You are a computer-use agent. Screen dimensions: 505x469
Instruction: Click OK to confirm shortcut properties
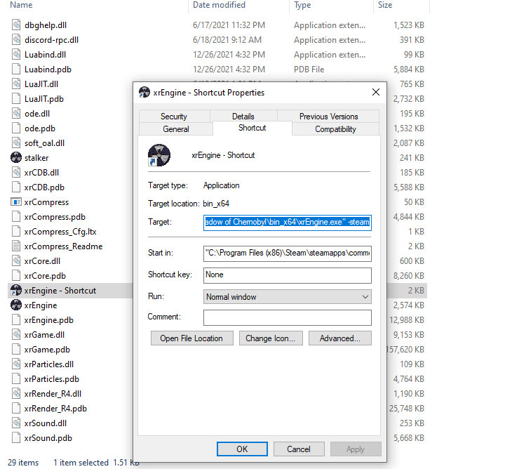(x=241, y=449)
